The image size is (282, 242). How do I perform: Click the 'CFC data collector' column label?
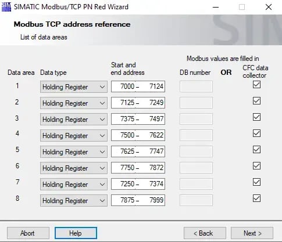coord(255,71)
